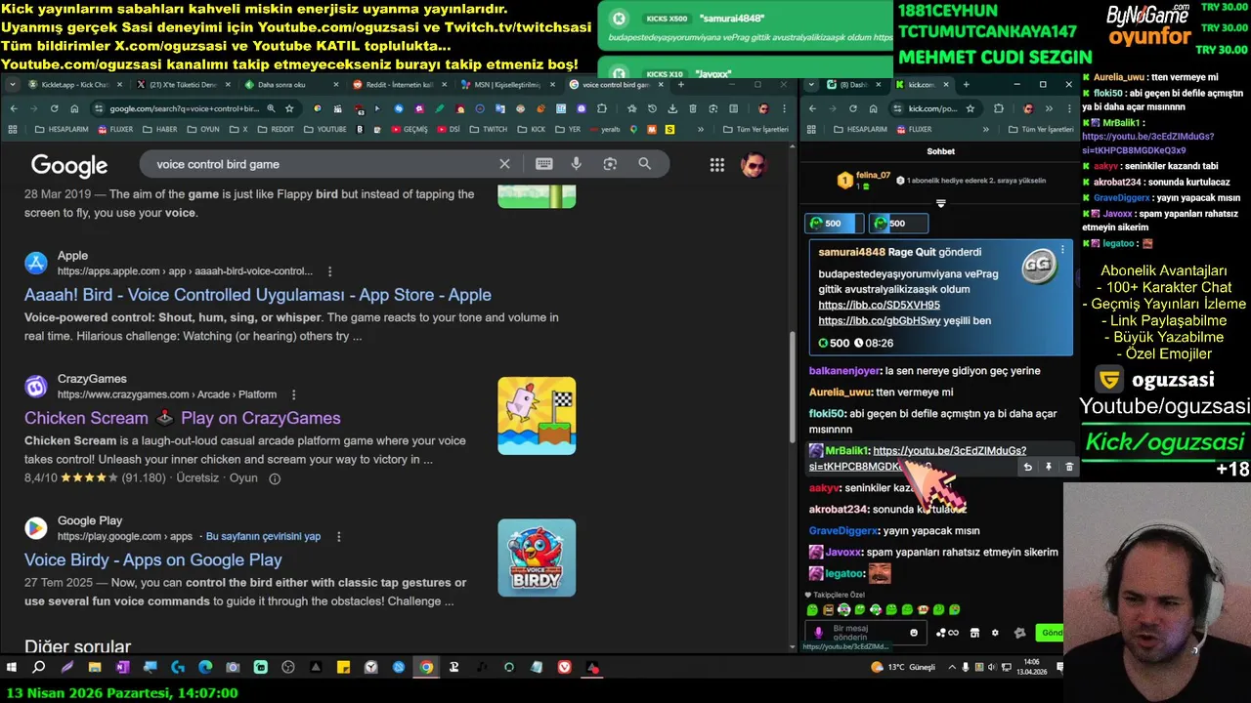The height and width of the screenshot is (703, 1251).
Task: Open options for Apple search result
Action: pos(329,271)
